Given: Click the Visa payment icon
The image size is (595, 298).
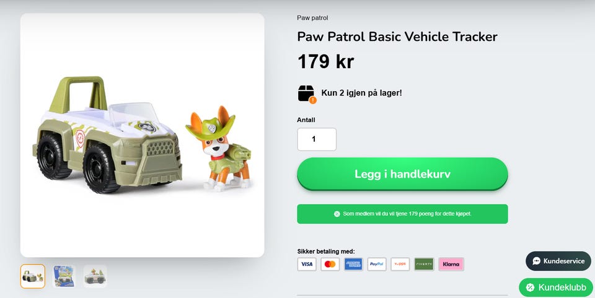Looking at the screenshot, I should click(x=307, y=265).
